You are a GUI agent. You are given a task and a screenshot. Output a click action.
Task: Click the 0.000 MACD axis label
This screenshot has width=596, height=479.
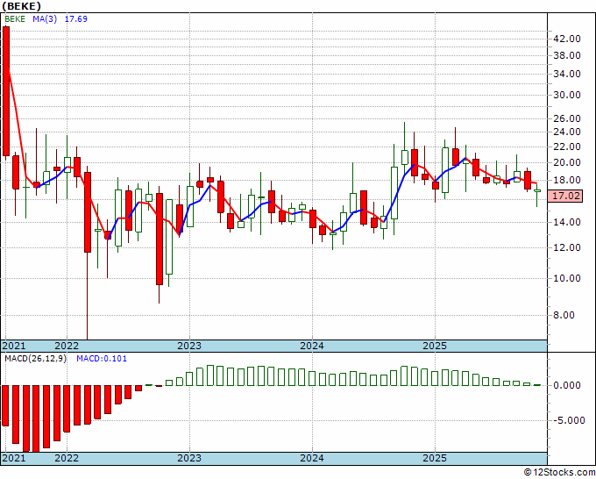[x=567, y=386]
